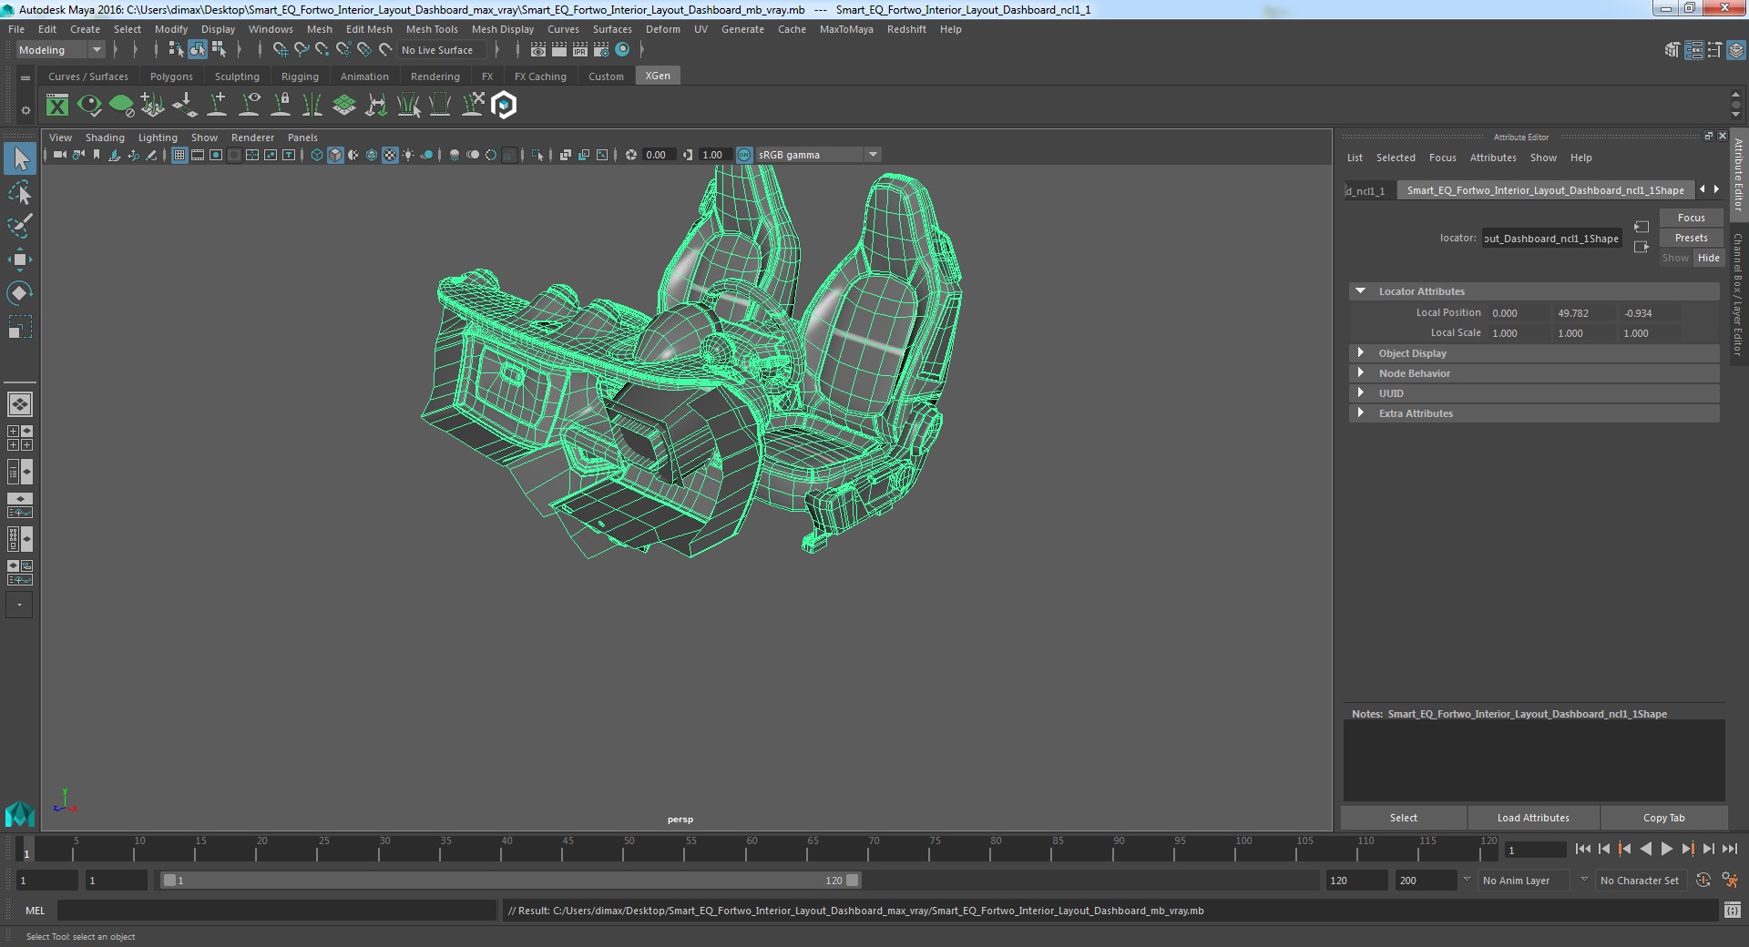Open the Mesh Tools menu
The width and height of the screenshot is (1749, 947).
click(x=431, y=29)
